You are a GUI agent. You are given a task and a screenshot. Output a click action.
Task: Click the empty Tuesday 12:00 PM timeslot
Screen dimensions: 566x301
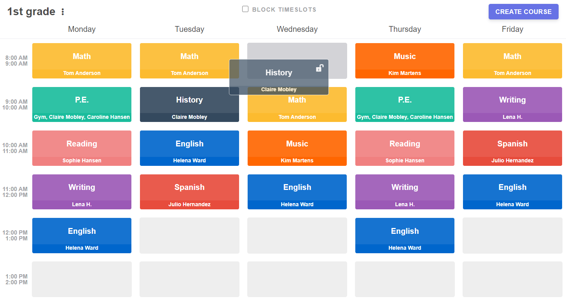189,235
